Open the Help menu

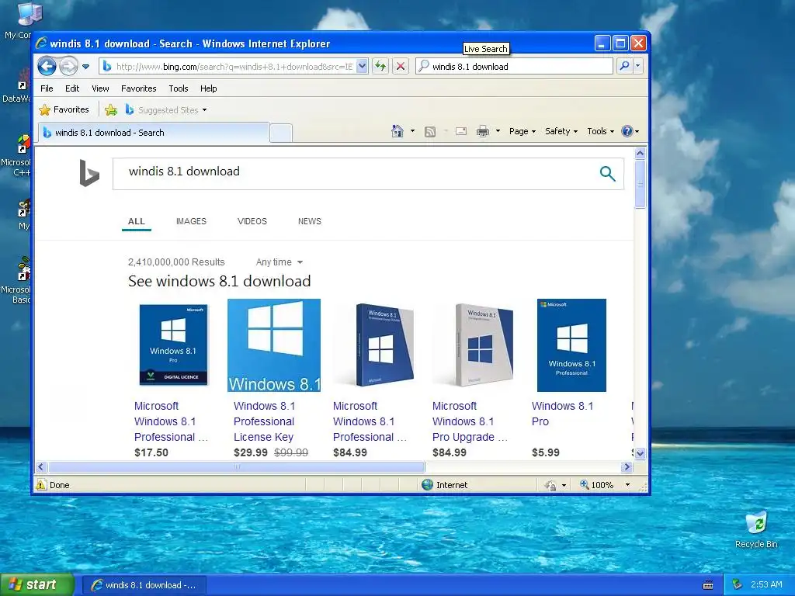click(208, 88)
